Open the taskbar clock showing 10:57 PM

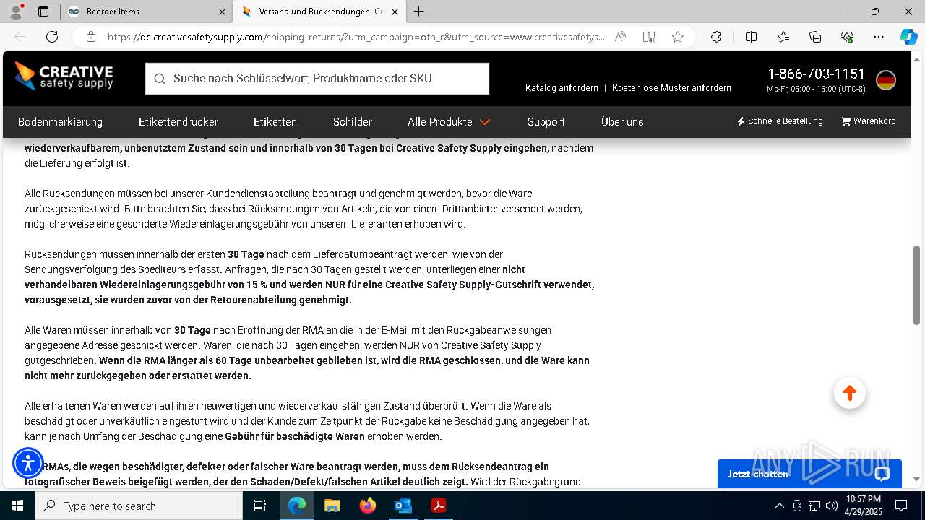[864, 506]
